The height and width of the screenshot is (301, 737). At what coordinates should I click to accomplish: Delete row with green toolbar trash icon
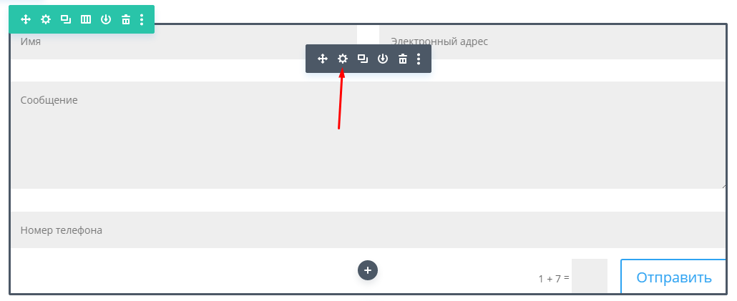point(125,19)
